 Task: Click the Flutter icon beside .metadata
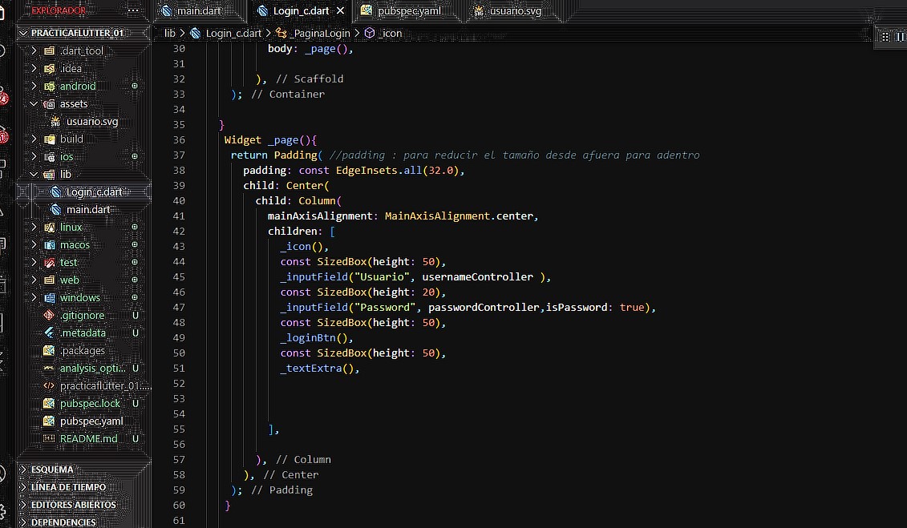[49, 333]
